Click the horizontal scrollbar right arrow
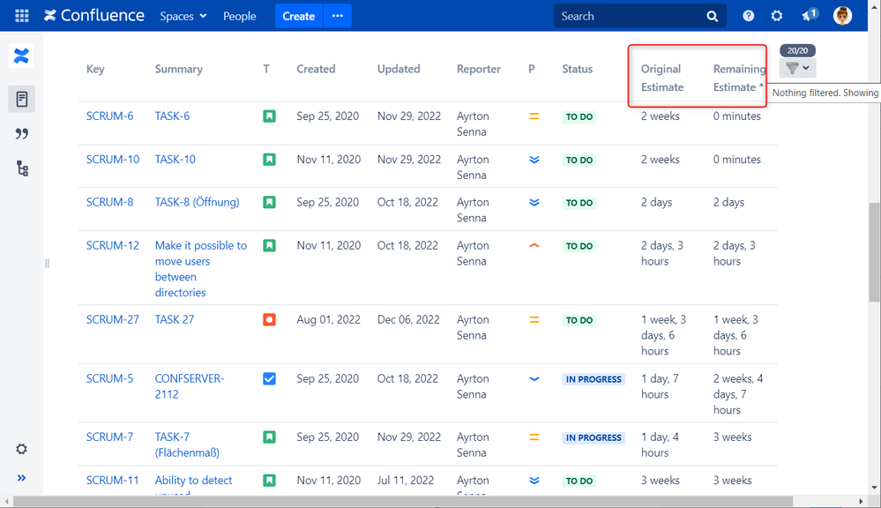The height and width of the screenshot is (508, 881). pyautogui.click(x=861, y=501)
